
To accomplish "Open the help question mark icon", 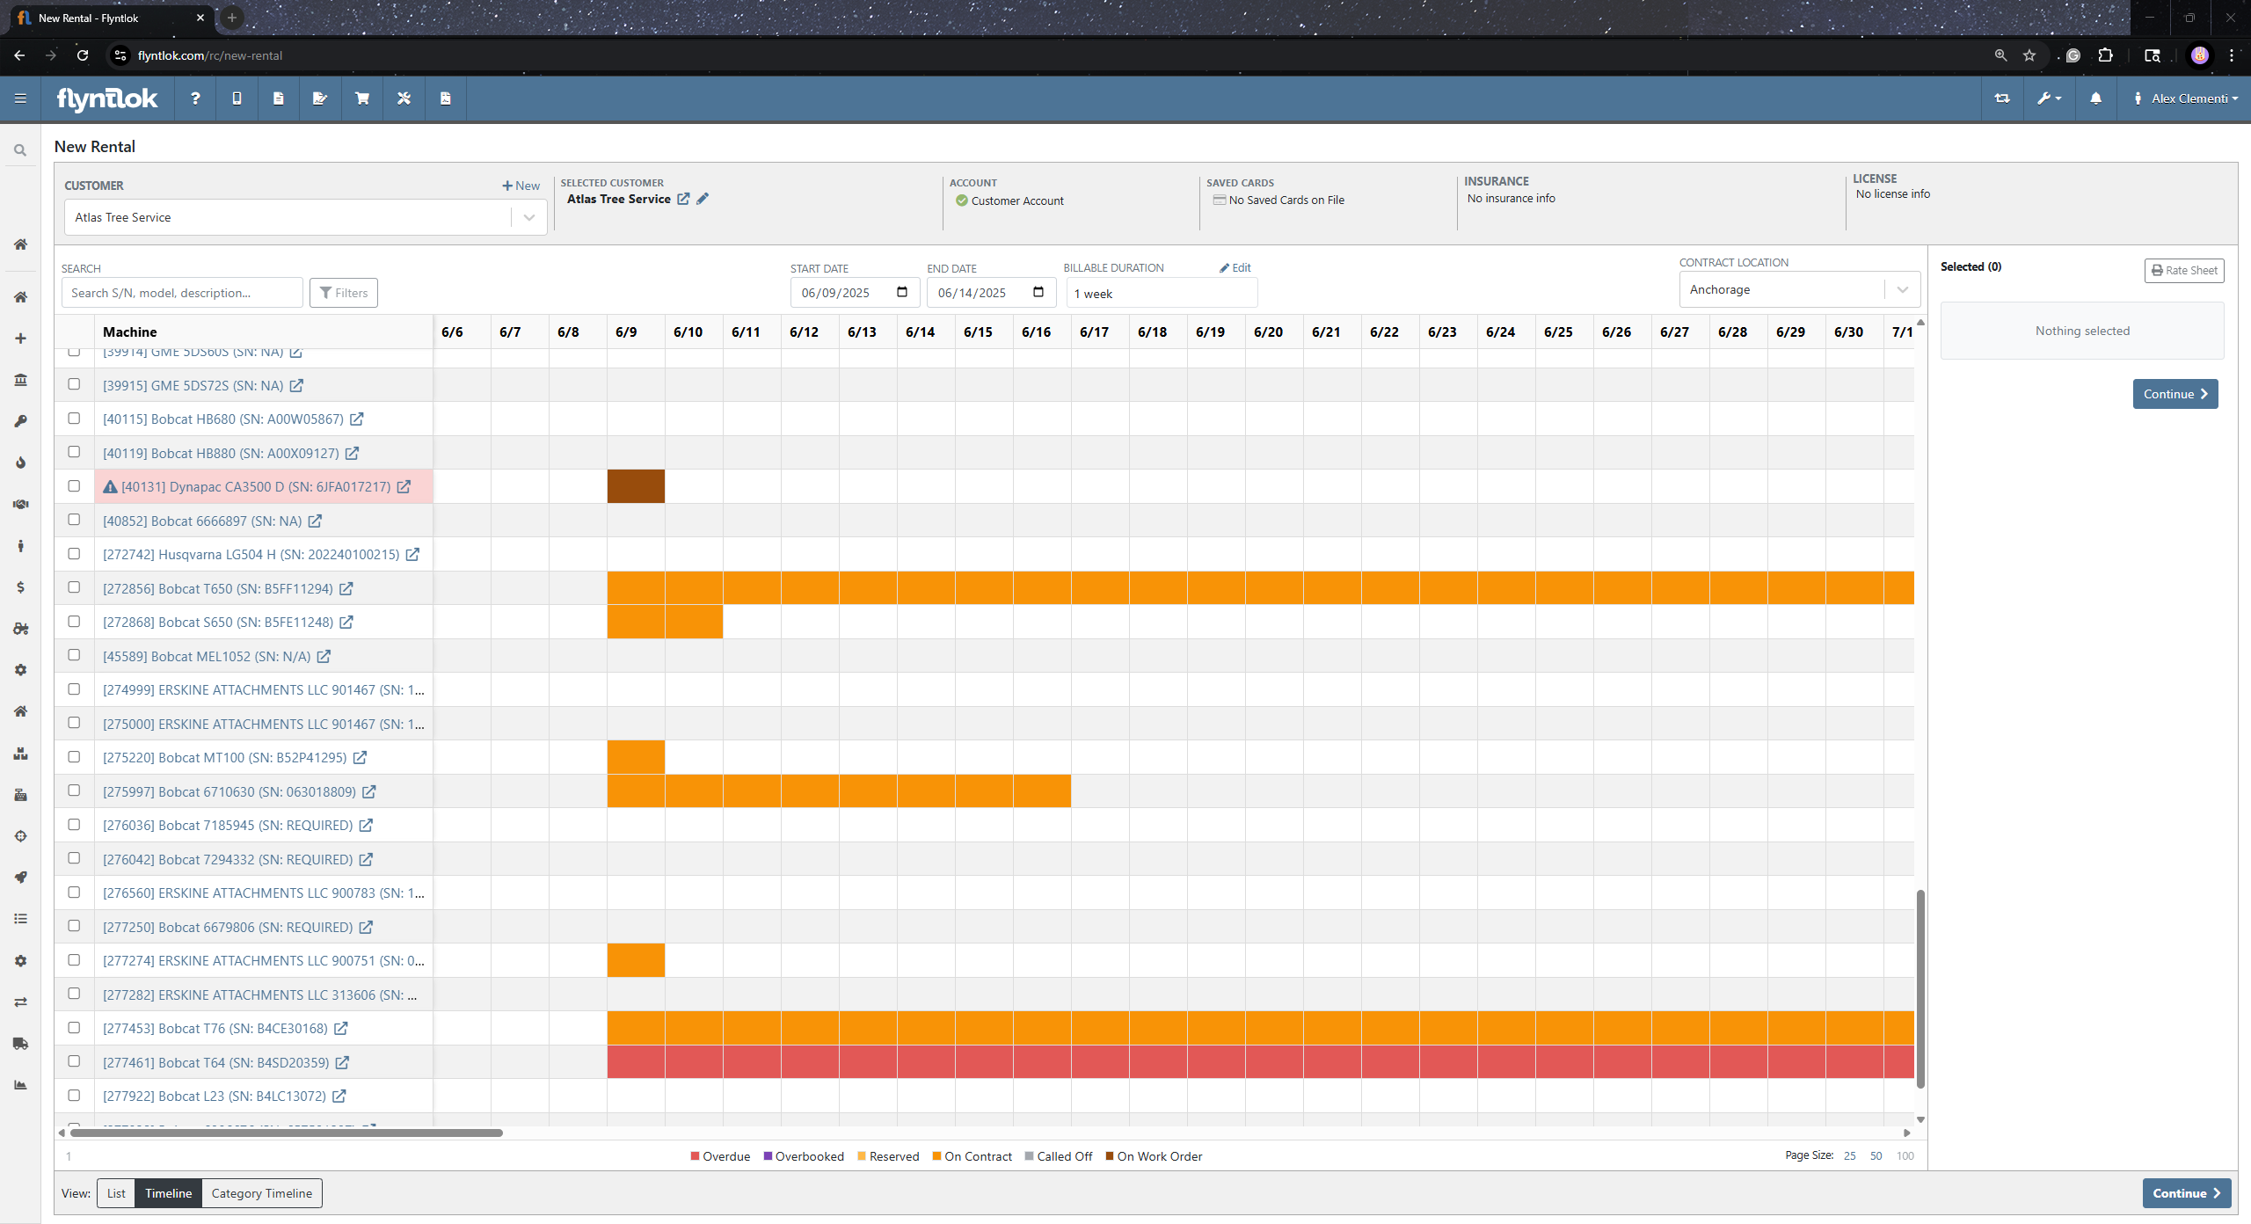I will pyautogui.click(x=195, y=98).
